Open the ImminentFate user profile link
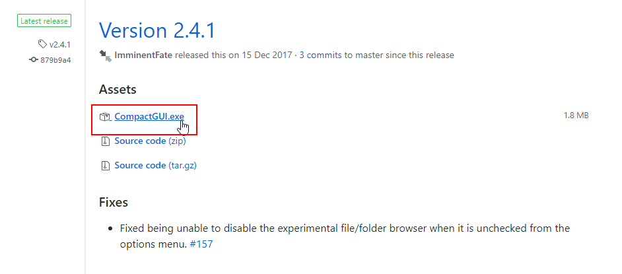Viewport: 622px width, 274px height. pyautogui.click(x=143, y=55)
